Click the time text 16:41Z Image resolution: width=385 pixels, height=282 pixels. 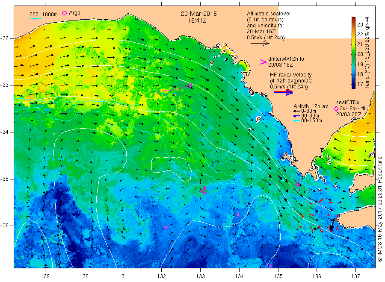pyautogui.click(x=197, y=21)
